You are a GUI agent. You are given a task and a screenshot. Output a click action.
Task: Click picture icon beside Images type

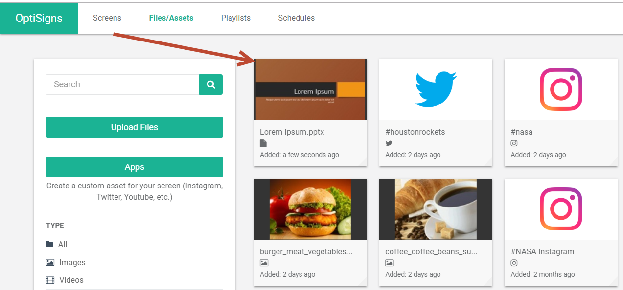(50, 262)
